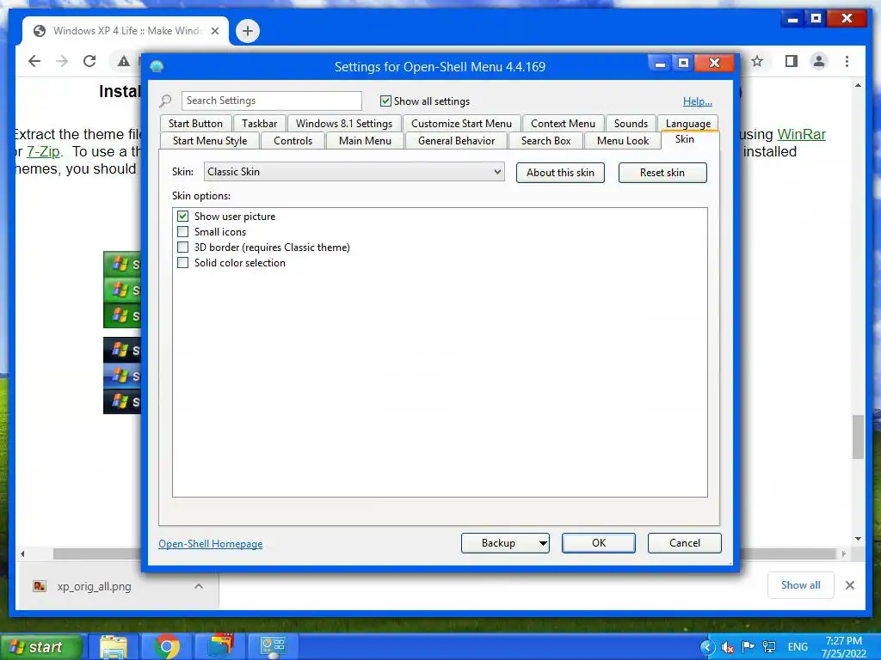Click the network tray icon

tap(768, 647)
